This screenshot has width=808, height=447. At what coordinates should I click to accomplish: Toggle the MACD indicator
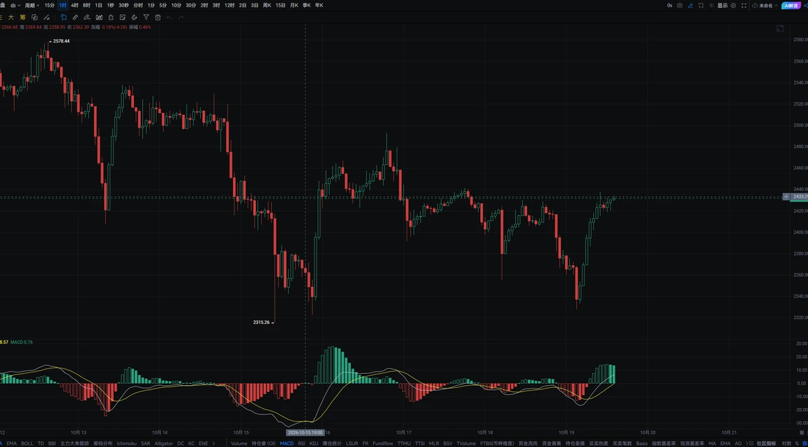[x=286, y=444]
